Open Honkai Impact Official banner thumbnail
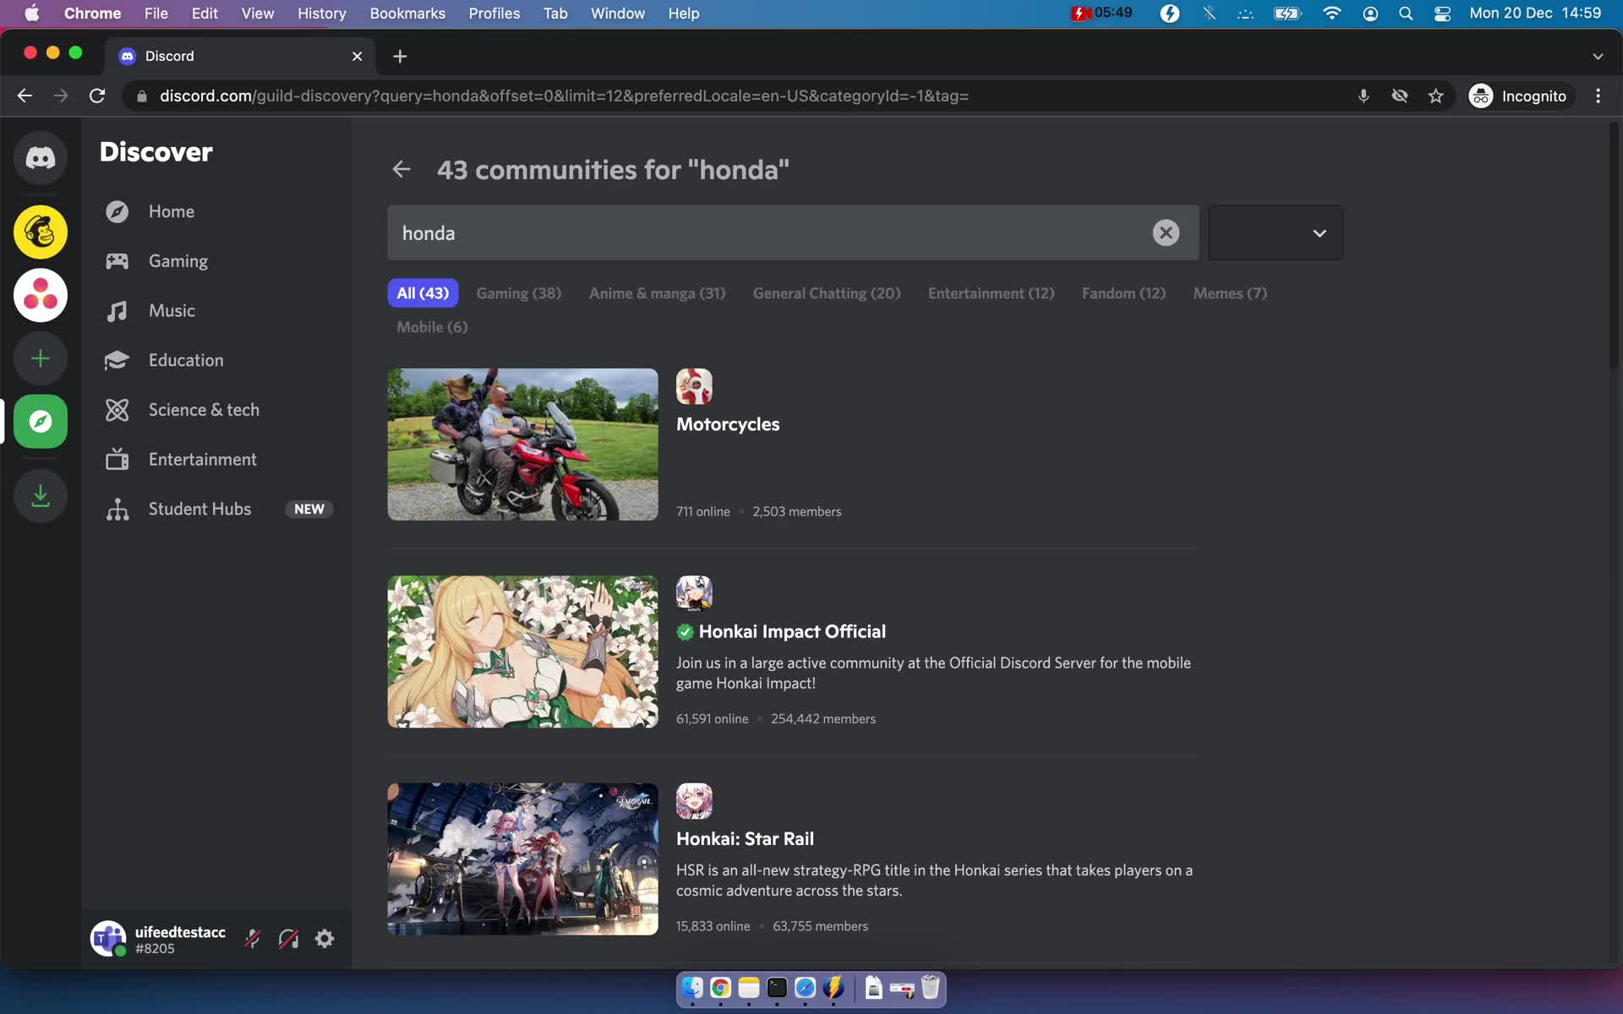Image resolution: width=1623 pixels, height=1014 pixels. coord(522,651)
